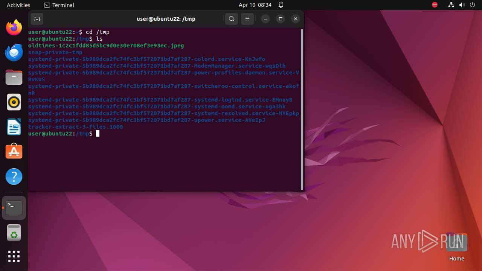Close the terminal window
This screenshot has height=271, width=482.
pyautogui.click(x=296, y=19)
